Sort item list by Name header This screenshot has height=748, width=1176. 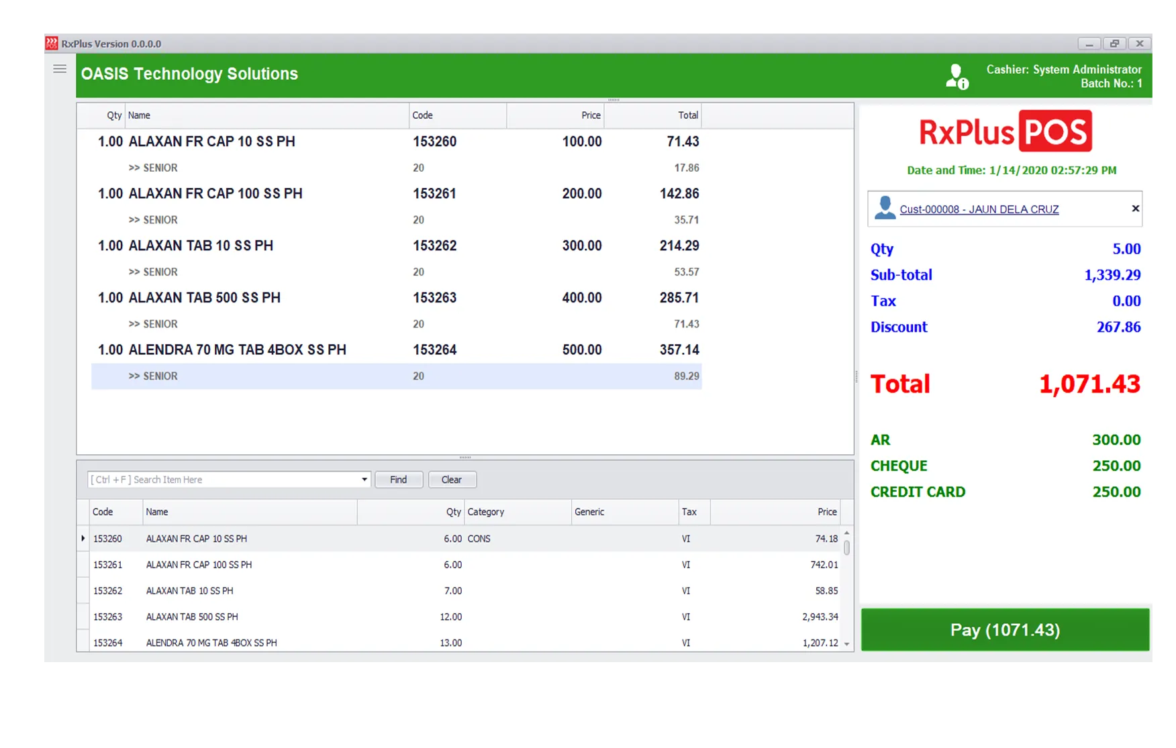(250, 512)
